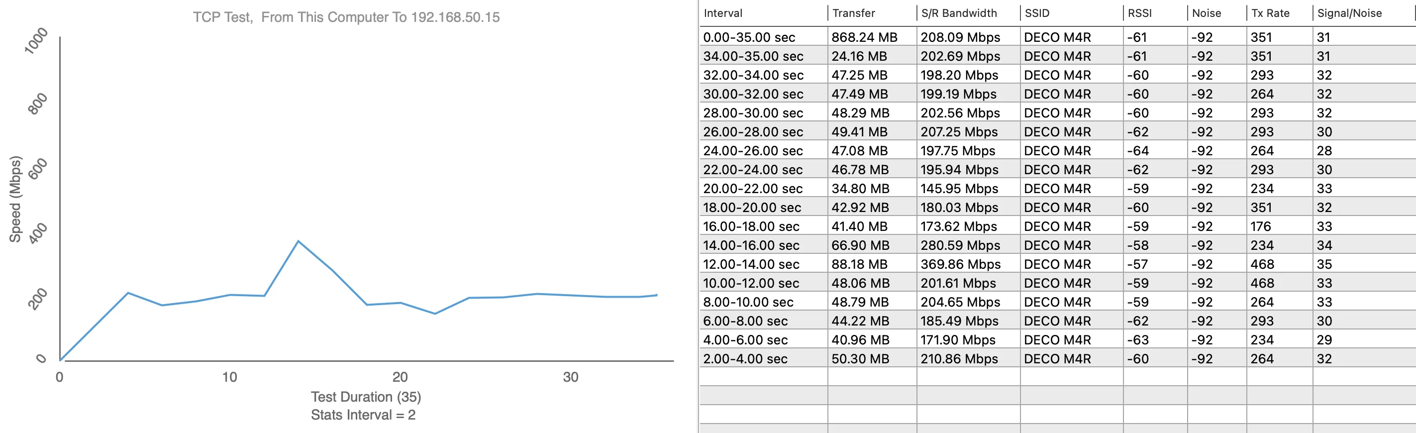
Task: Click the S/R Bandwidth column header
Action: (x=959, y=13)
